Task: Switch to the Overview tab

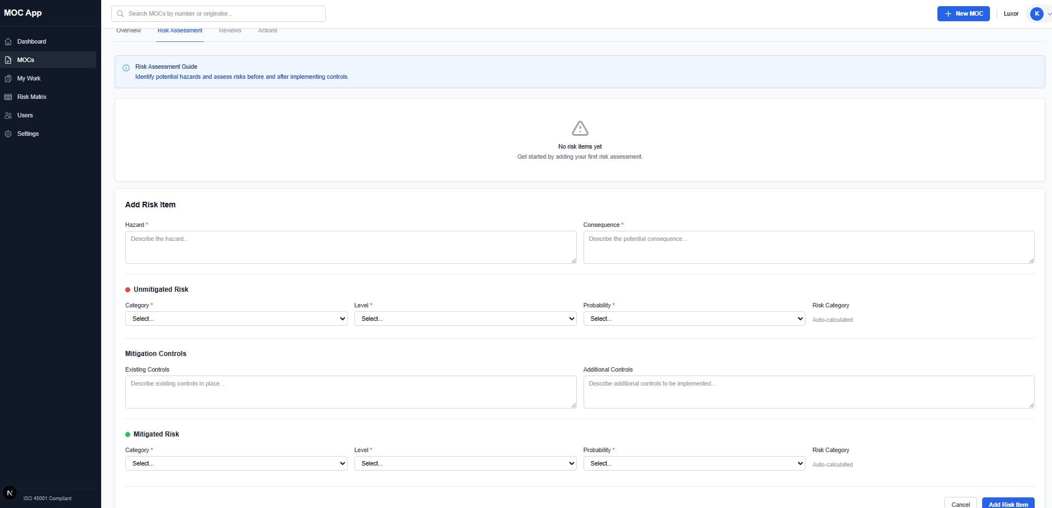Action: [x=129, y=31]
